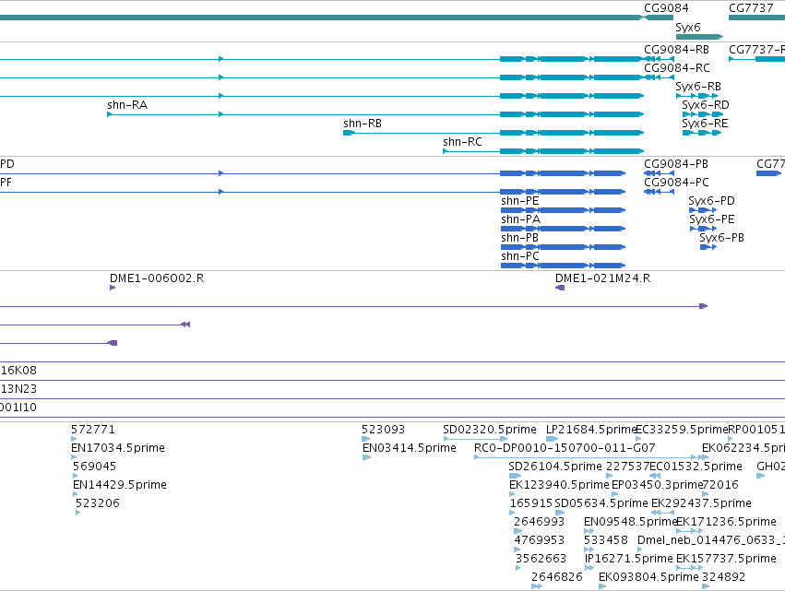
Task: Select the shn-RC transcript label
Action: click(462, 142)
